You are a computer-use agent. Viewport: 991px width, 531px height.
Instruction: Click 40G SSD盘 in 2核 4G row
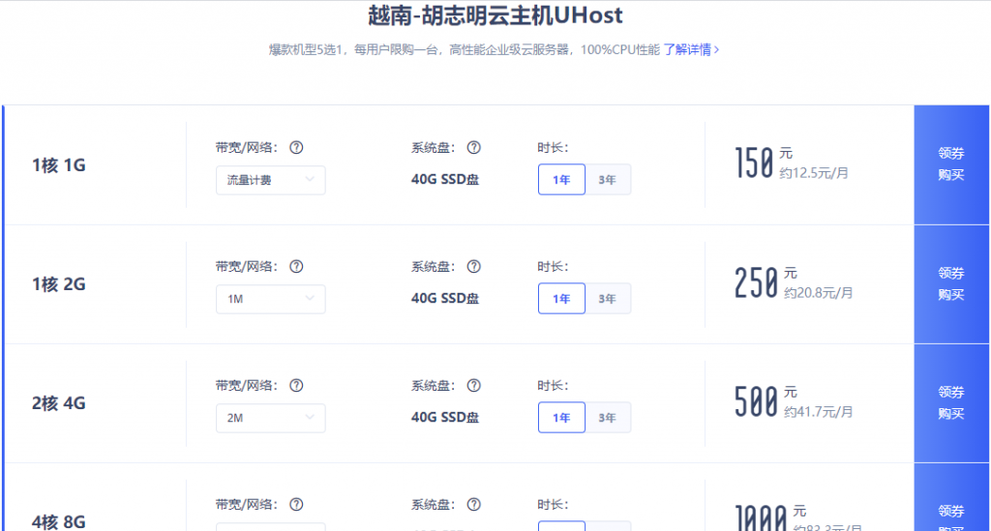pos(445,417)
